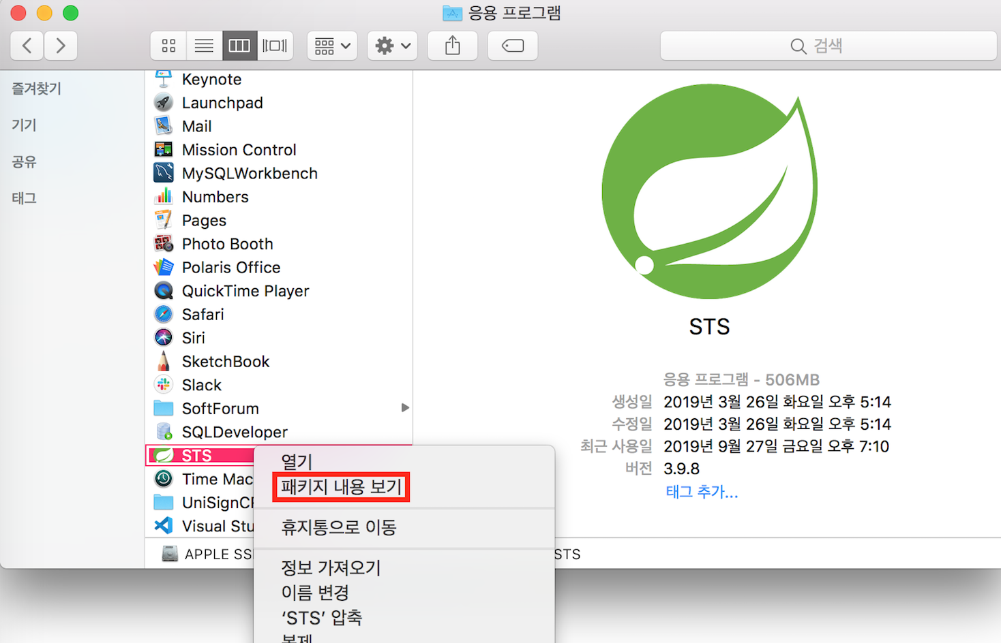The width and height of the screenshot is (1001, 643).
Task: Click the Slack app icon
Action: tap(164, 385)
